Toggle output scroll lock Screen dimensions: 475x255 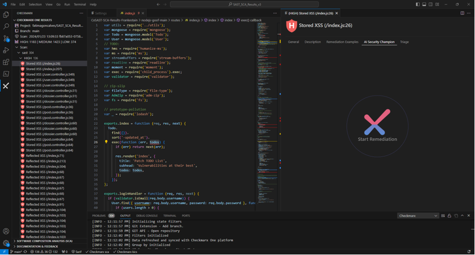pyautogui.click(x=449, y=216)
